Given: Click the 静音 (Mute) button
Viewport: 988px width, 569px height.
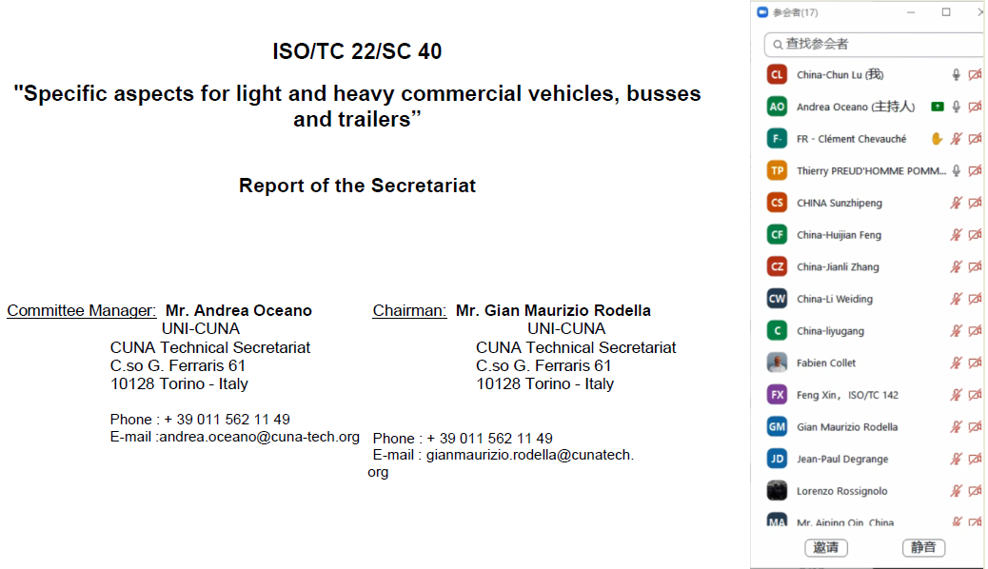Looking at the screenshot, I should (923, 548).
